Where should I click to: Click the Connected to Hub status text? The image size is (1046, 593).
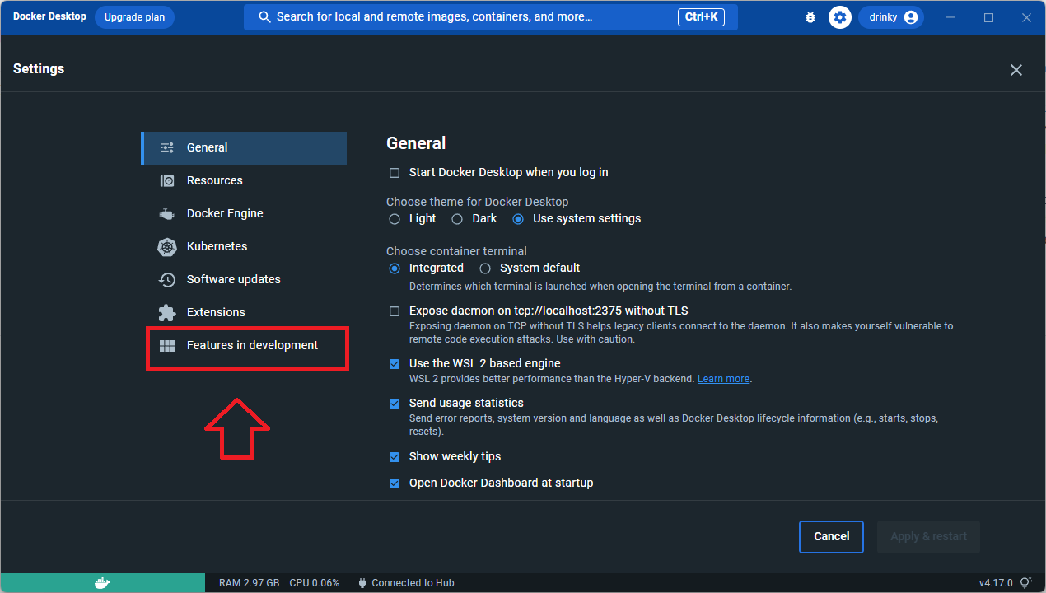pyautogui.click(x=413, y=583)
